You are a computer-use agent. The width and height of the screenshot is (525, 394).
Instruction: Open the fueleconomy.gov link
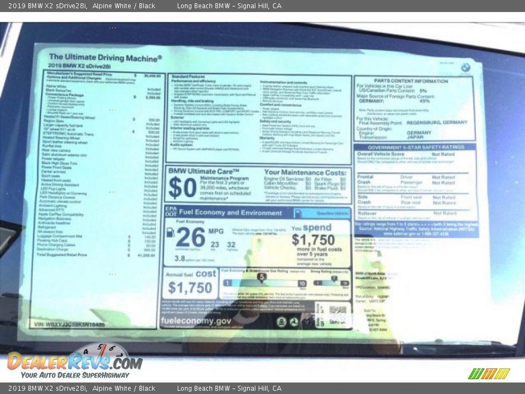click(x=196, y=321)
